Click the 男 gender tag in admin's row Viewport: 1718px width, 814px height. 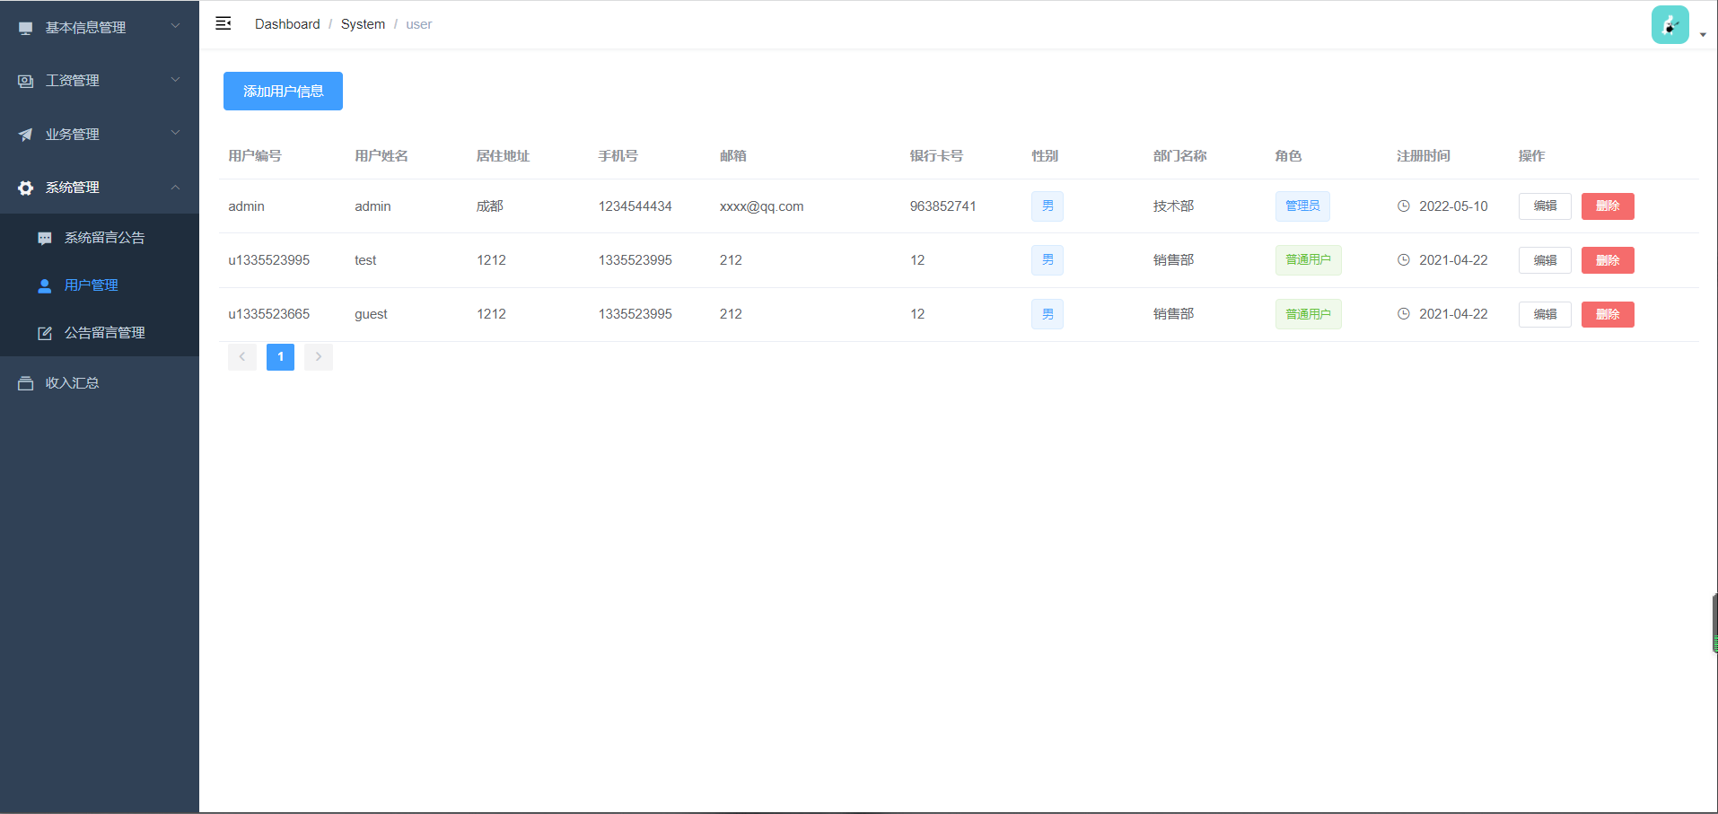pos(1047,206)
